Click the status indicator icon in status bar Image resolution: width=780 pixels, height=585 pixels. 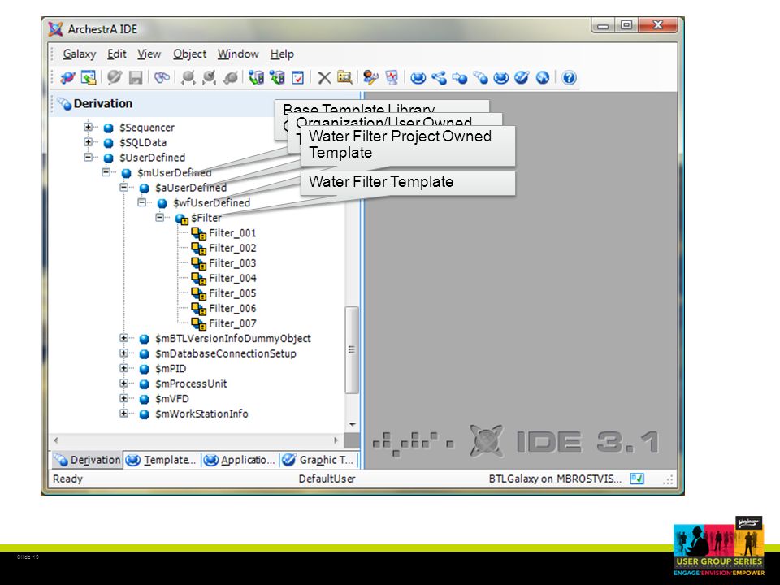point(637,479)
